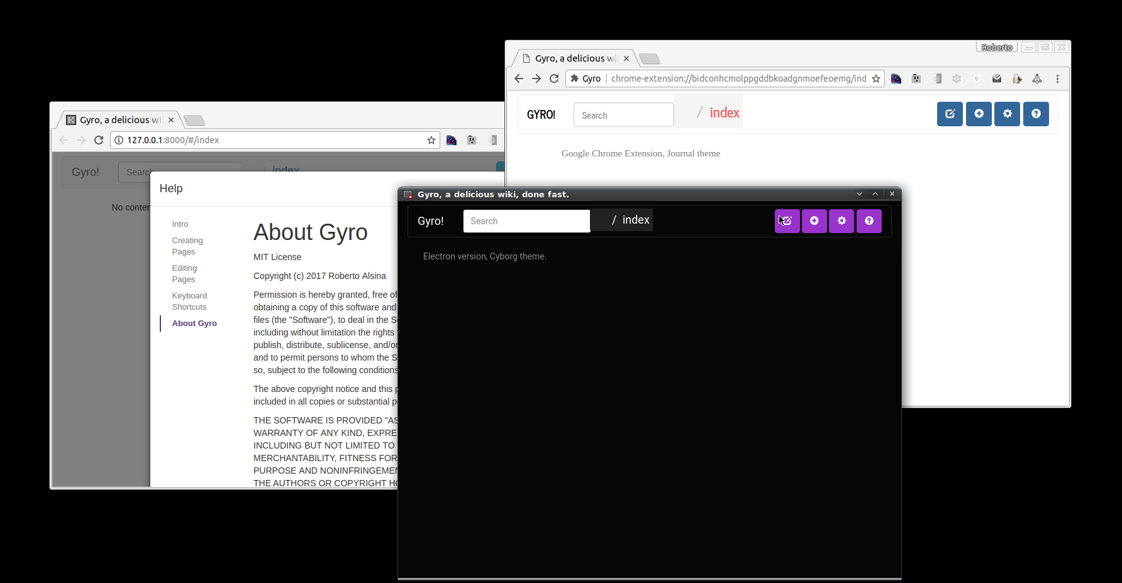
Task: Click the chrome-extension address bar URL
Action: point(738,79)
